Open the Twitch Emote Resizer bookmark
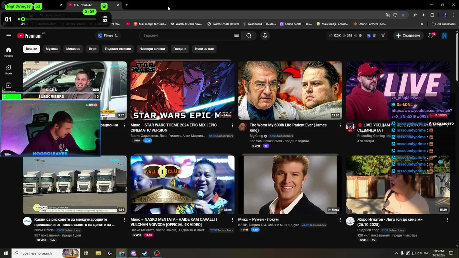The height and width of the screenshot is (258, 459). click(x=223, y=24)
